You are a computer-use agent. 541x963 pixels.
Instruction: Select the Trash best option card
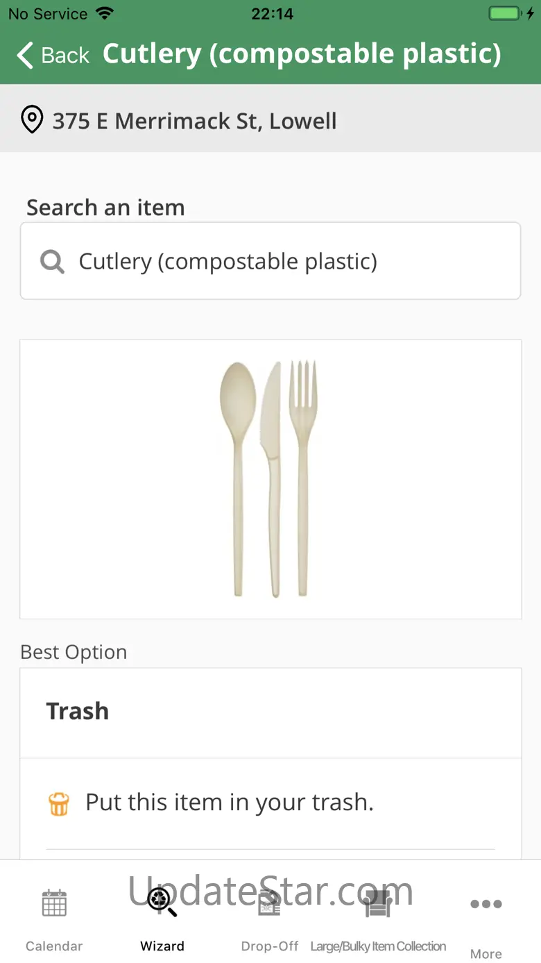point(270,713)
